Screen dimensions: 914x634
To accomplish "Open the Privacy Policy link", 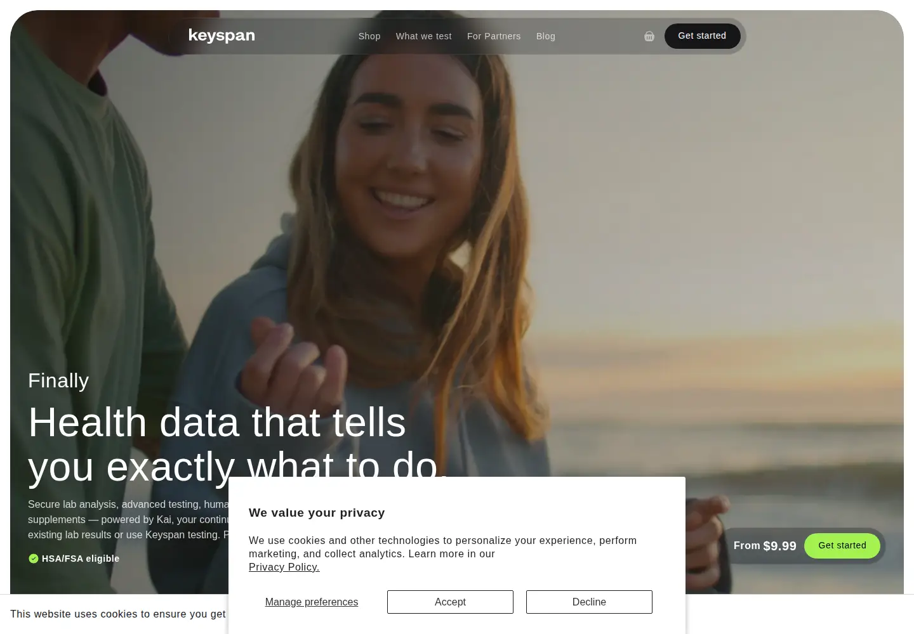I will [284, 567].
